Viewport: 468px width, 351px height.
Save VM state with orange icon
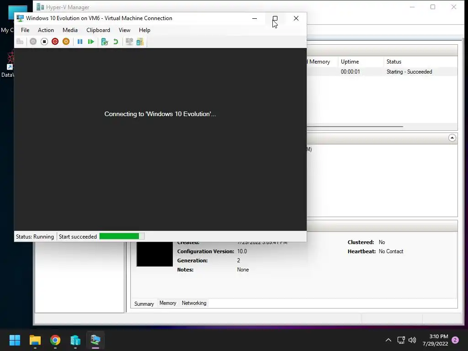pos(66,42)
